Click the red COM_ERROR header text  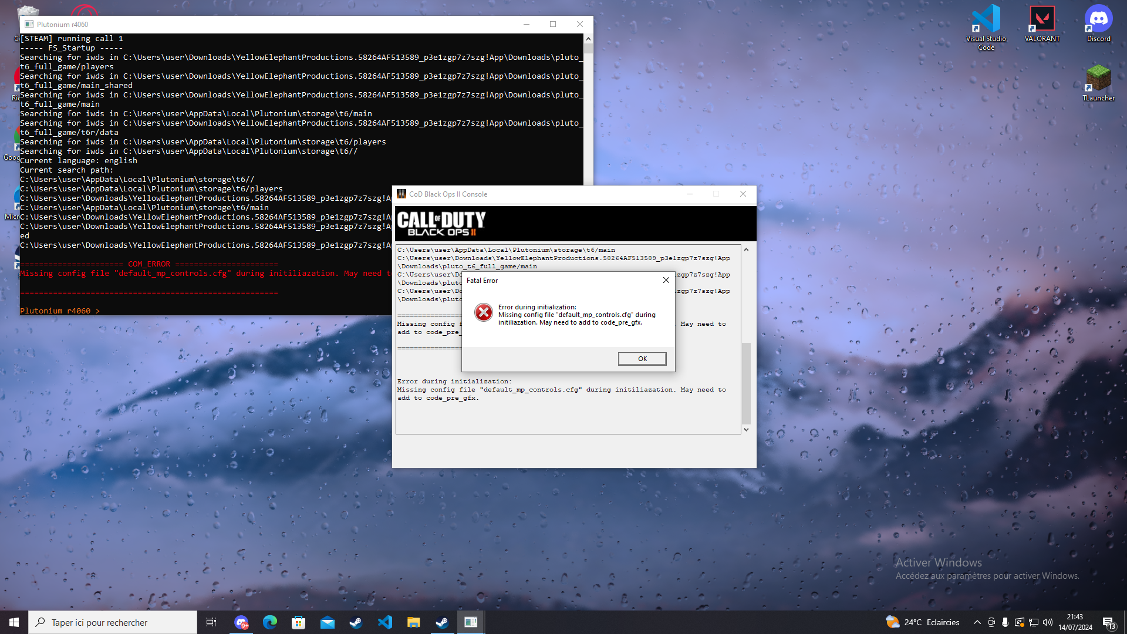point(149,264)
